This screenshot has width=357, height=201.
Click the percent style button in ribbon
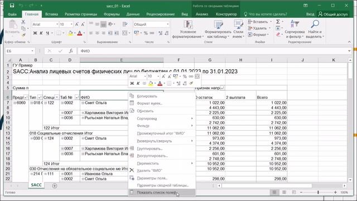click(x=146, y=33)
